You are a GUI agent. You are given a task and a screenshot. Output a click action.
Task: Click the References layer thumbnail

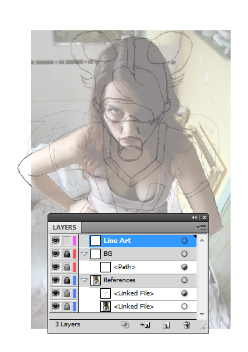point(96,280)
